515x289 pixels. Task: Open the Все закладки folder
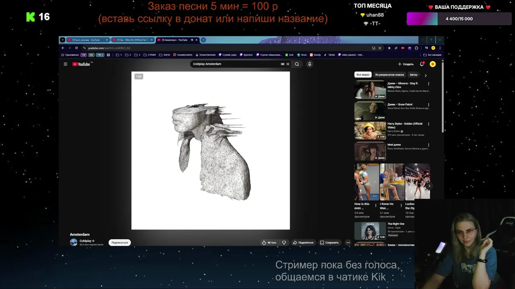[x=433, y=55]
